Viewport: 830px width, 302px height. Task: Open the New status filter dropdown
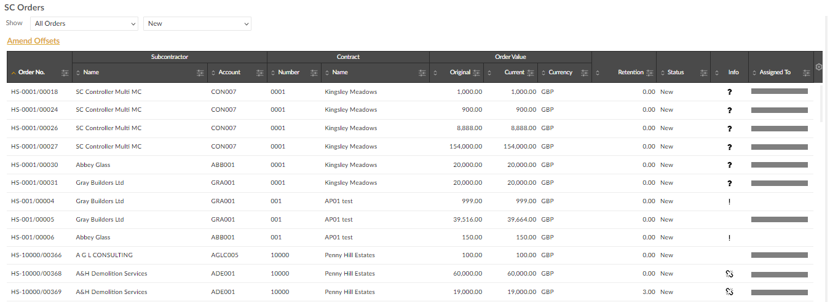click(197, 23)
